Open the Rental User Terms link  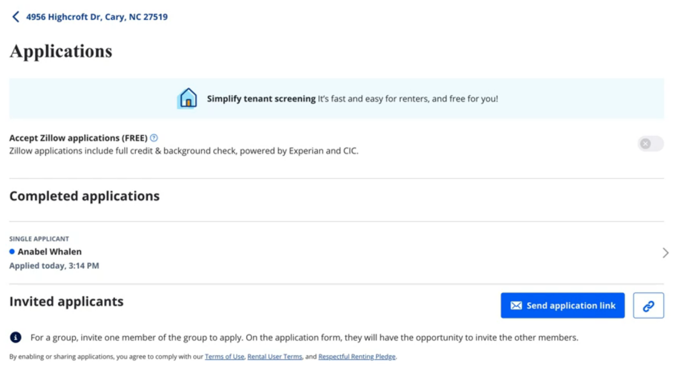tap(275, 356)
